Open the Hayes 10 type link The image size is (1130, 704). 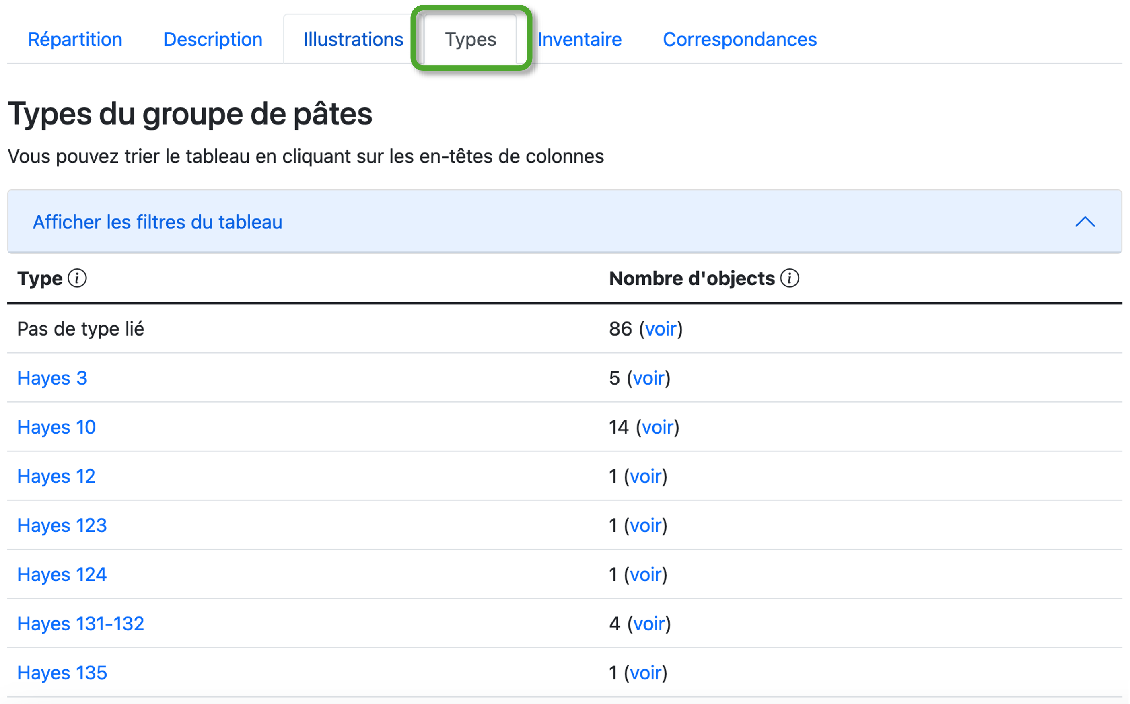coord(56,427)
